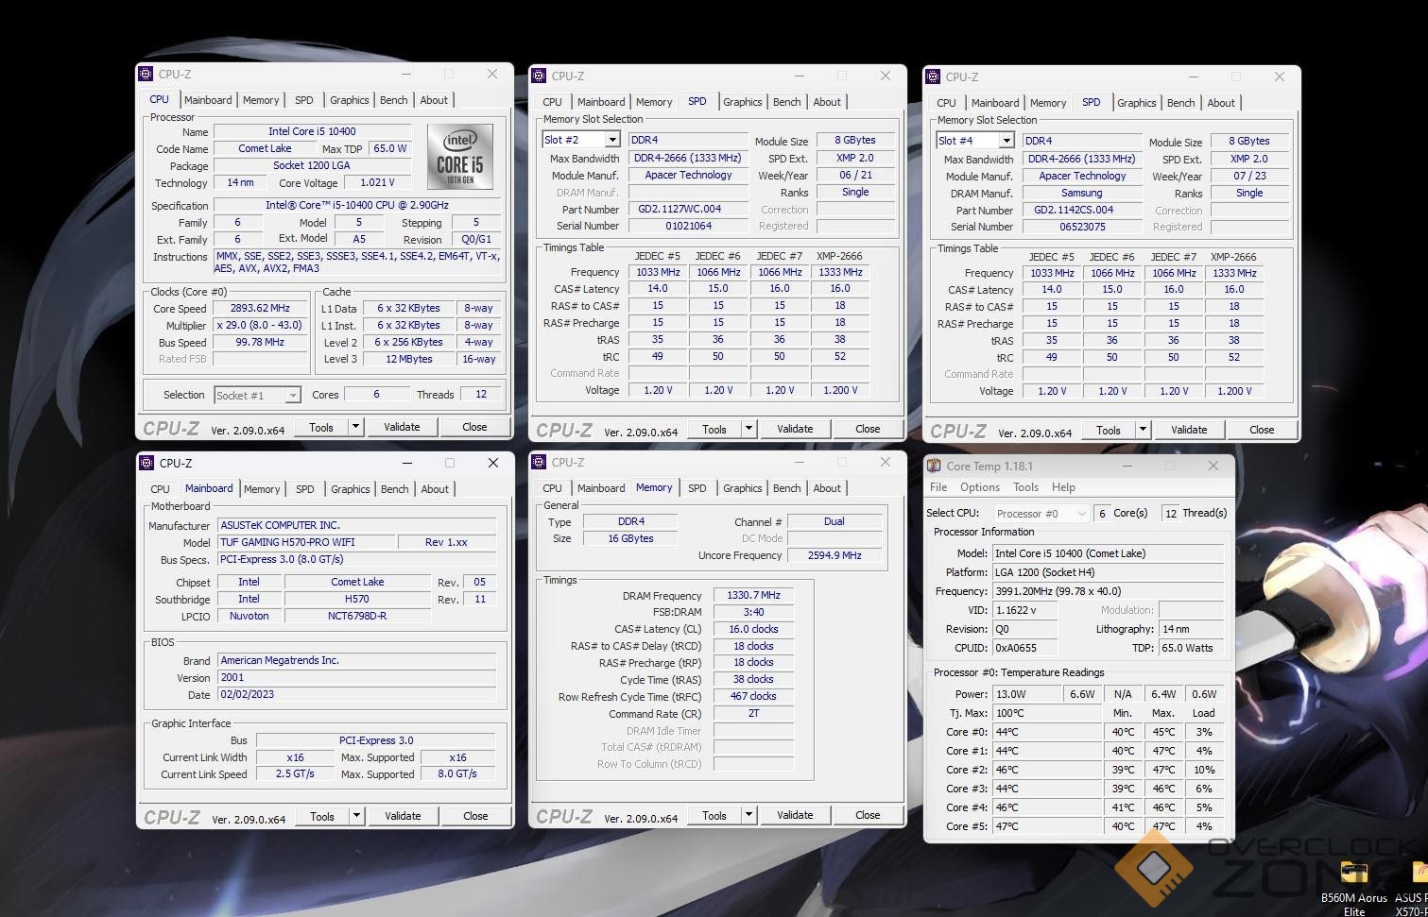Click the CPU-Z title icon of the Memory timings window
Viewport: 1428px width, 917px height.
point(539,462)
